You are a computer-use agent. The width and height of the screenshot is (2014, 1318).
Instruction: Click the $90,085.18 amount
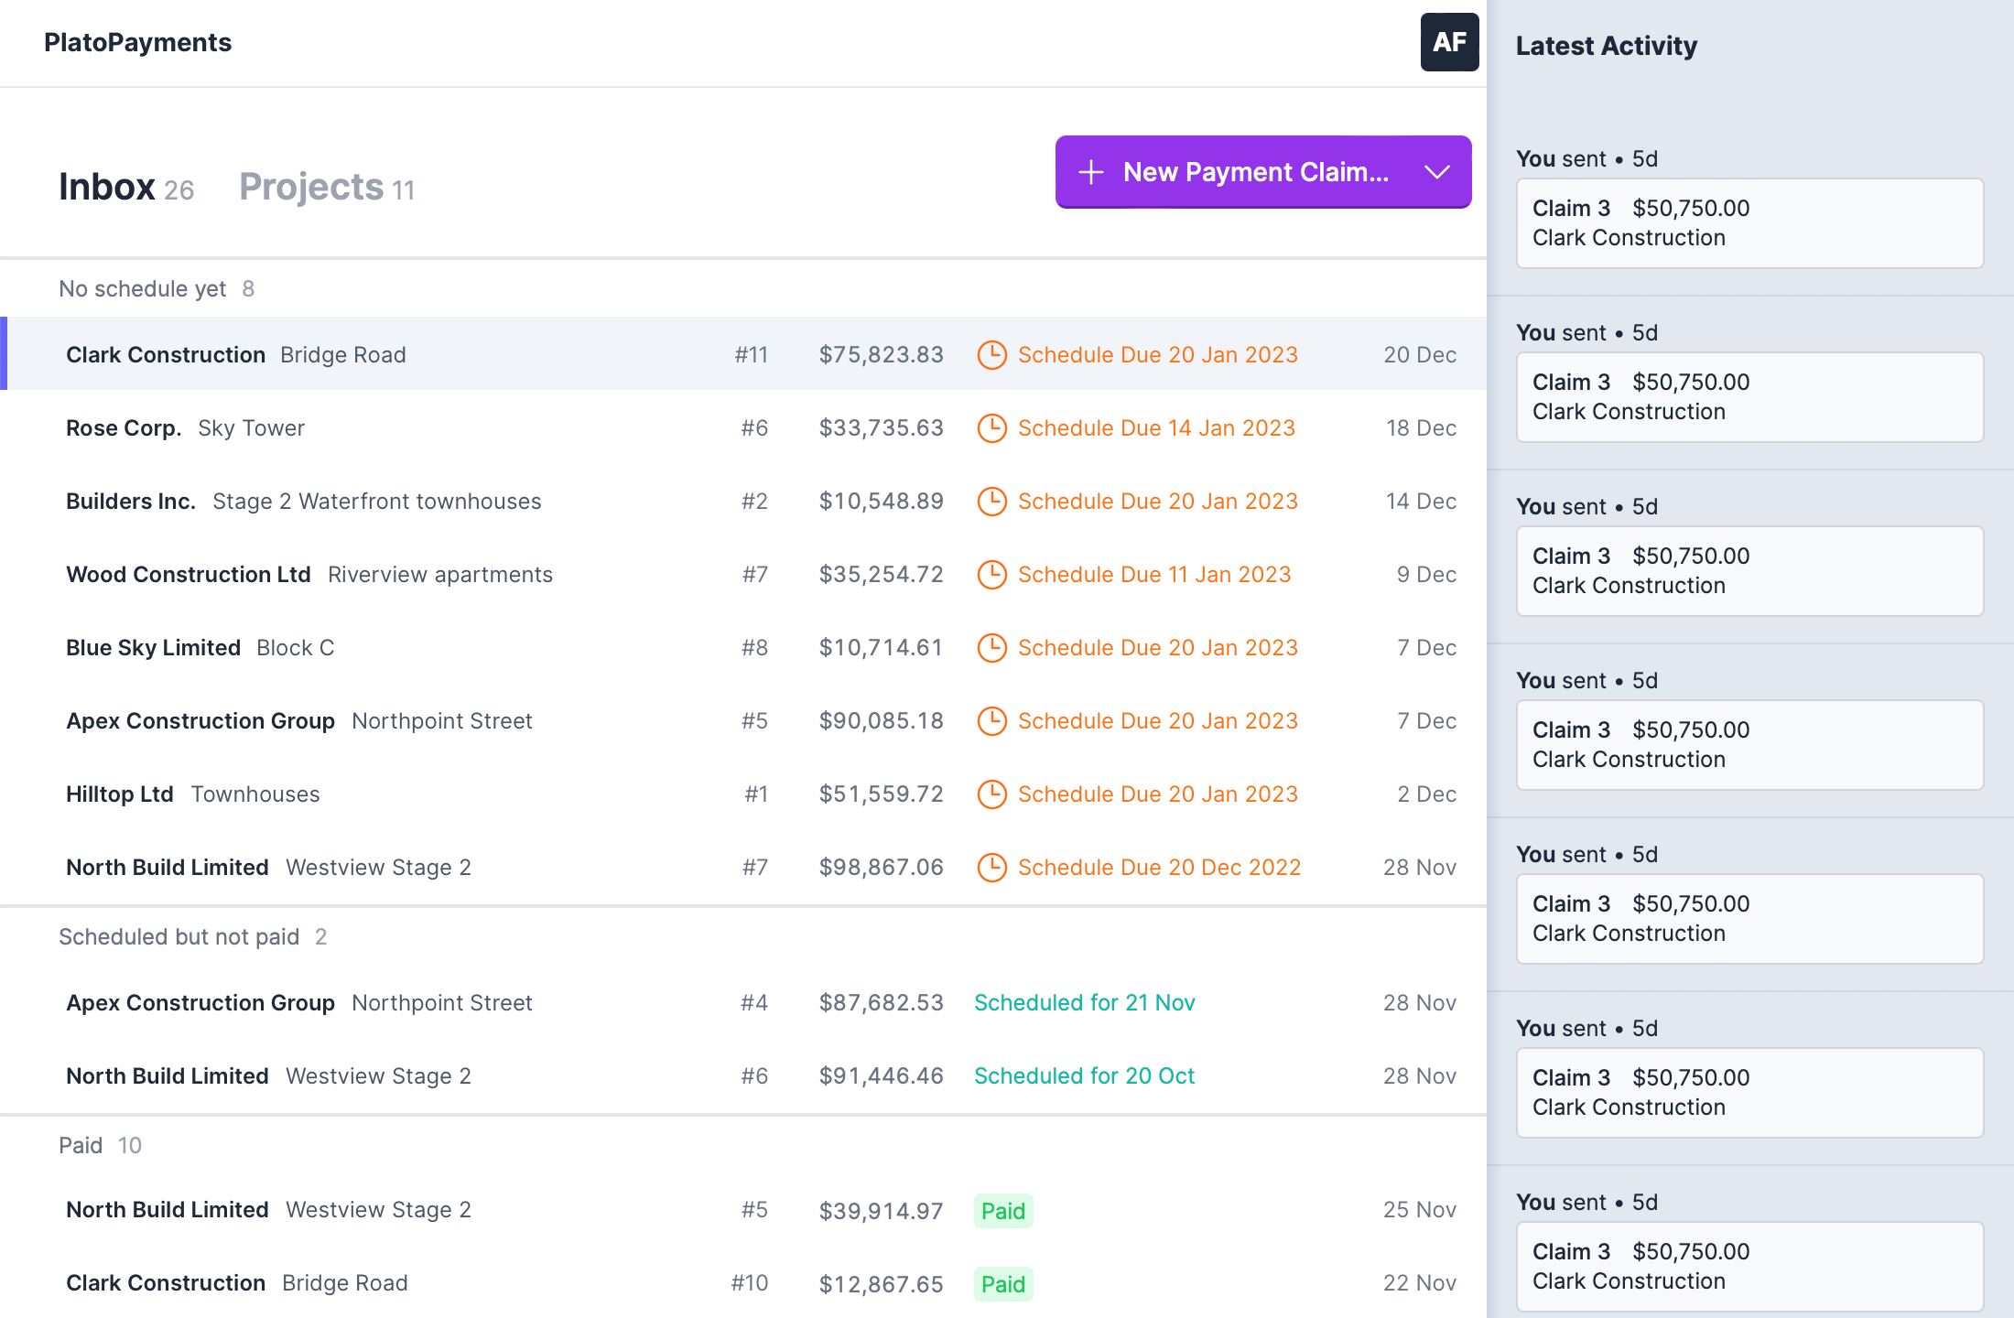click(881, 721)
